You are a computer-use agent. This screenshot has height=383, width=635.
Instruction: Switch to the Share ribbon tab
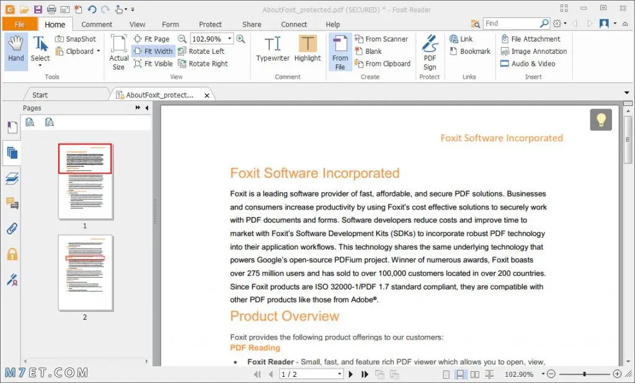click(x=252, y=24)
